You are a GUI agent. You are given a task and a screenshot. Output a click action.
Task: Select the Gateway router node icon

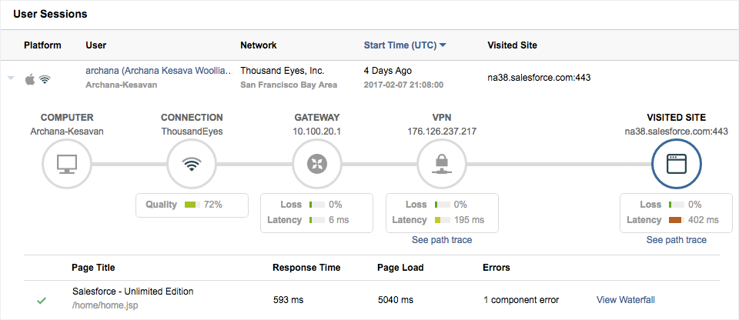point(317,164)
